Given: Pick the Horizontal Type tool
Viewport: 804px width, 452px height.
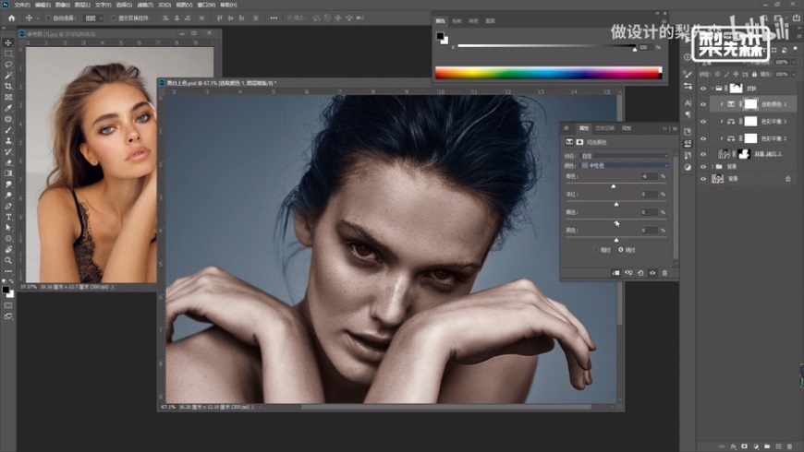Looking at the screenshot, I should point(8,216).
